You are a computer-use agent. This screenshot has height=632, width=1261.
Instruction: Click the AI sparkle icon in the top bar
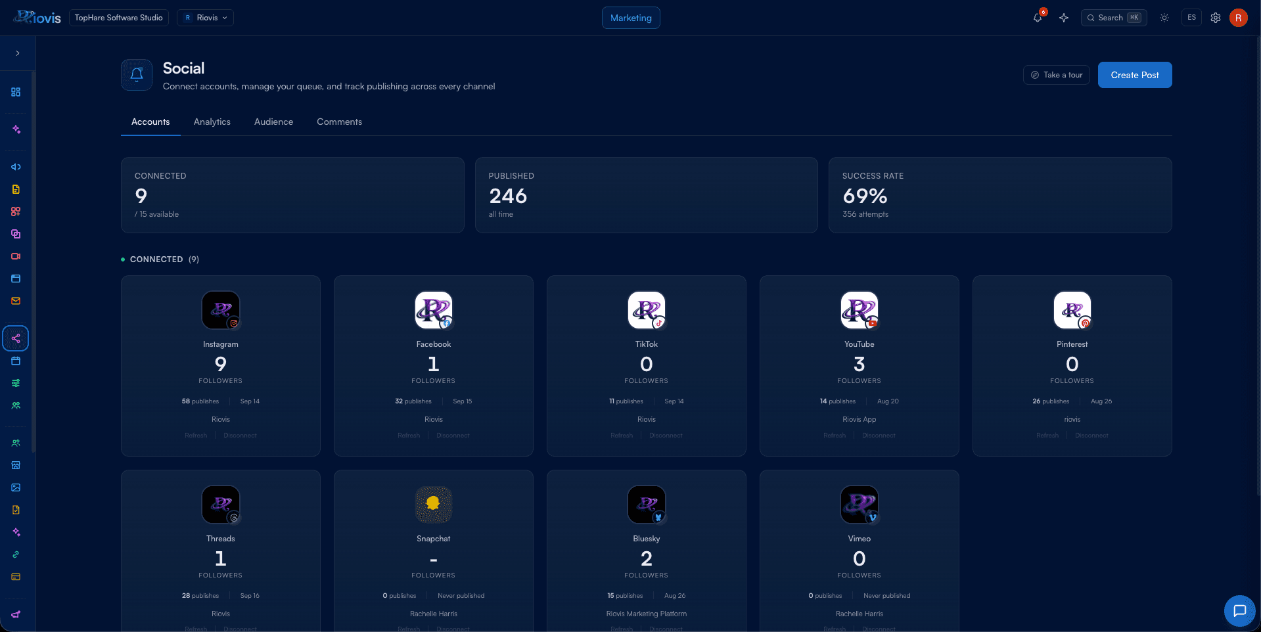[1064, 18]
